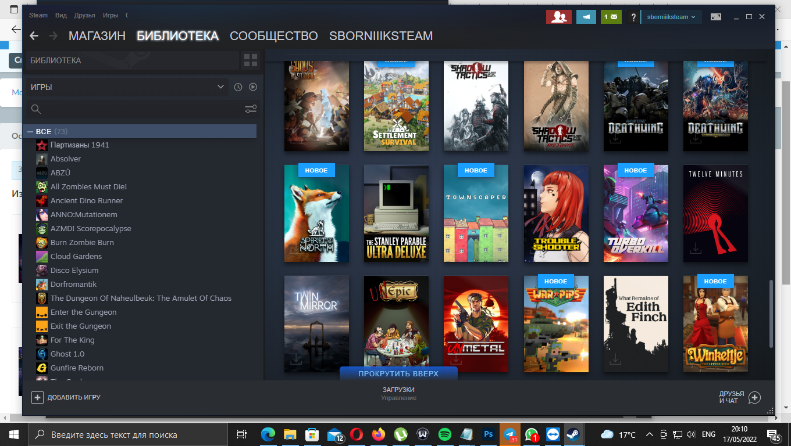Click the announcements megaphone icon

[586, 17]
